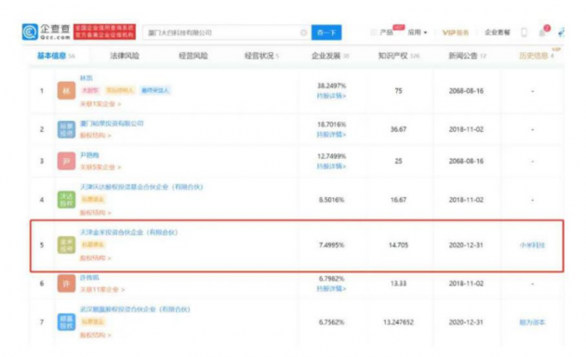Expand 股权结构 in row 2
Screen dimensions: 586x357
(96, 135)
